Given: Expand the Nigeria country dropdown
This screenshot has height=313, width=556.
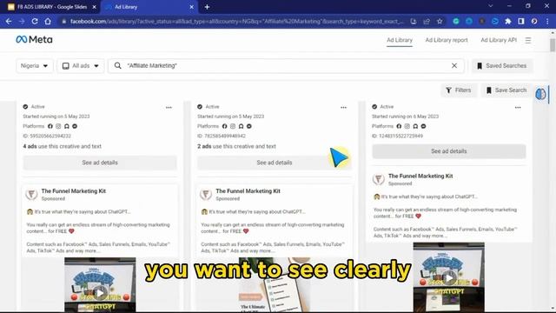Looking at the screenshot, I should coord(35,66).
